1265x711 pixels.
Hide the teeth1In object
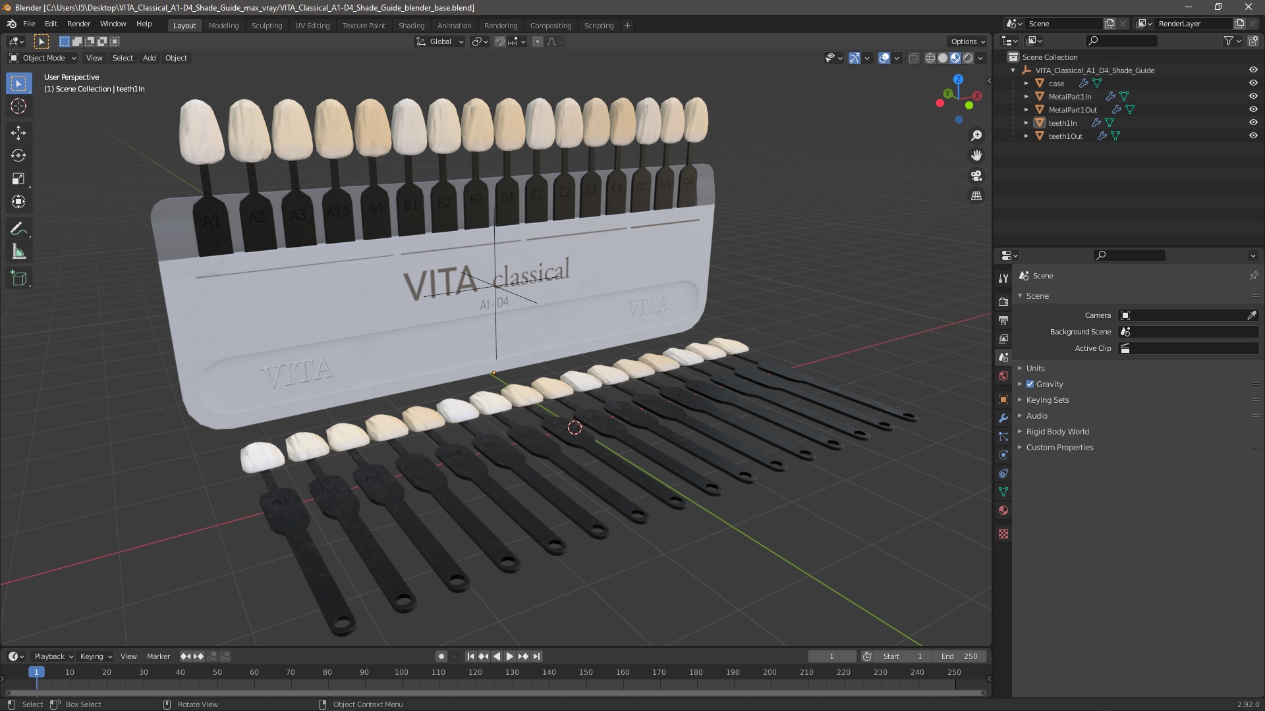[x=1253, y=122]
